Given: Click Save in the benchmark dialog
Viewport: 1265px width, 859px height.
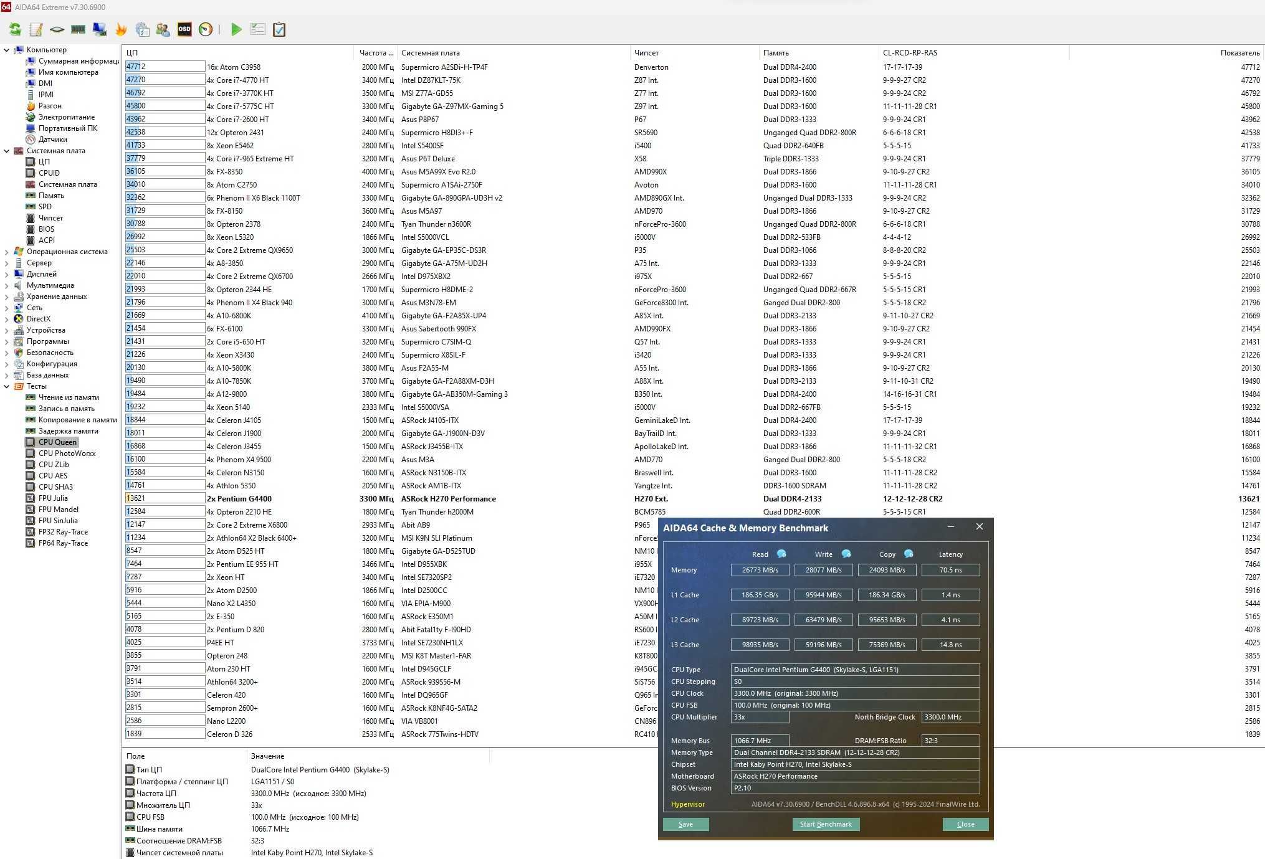Looking at the screenshot, I should [685, 824].
